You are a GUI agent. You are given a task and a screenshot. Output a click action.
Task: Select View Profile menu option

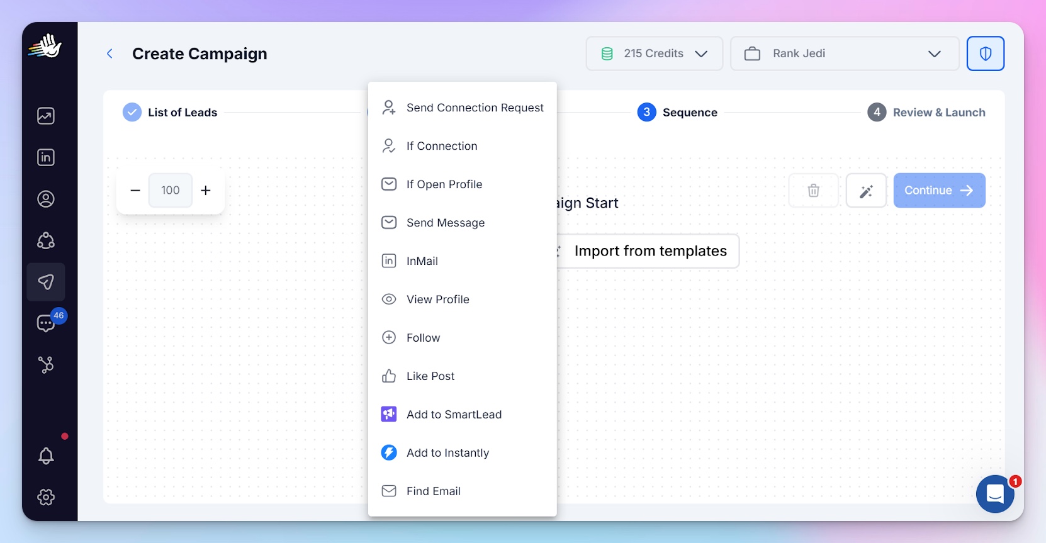click(x=463, y=299)
